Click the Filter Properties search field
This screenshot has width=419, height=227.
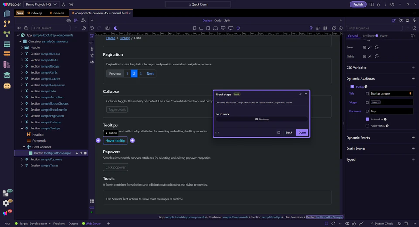tap(374, 28)
